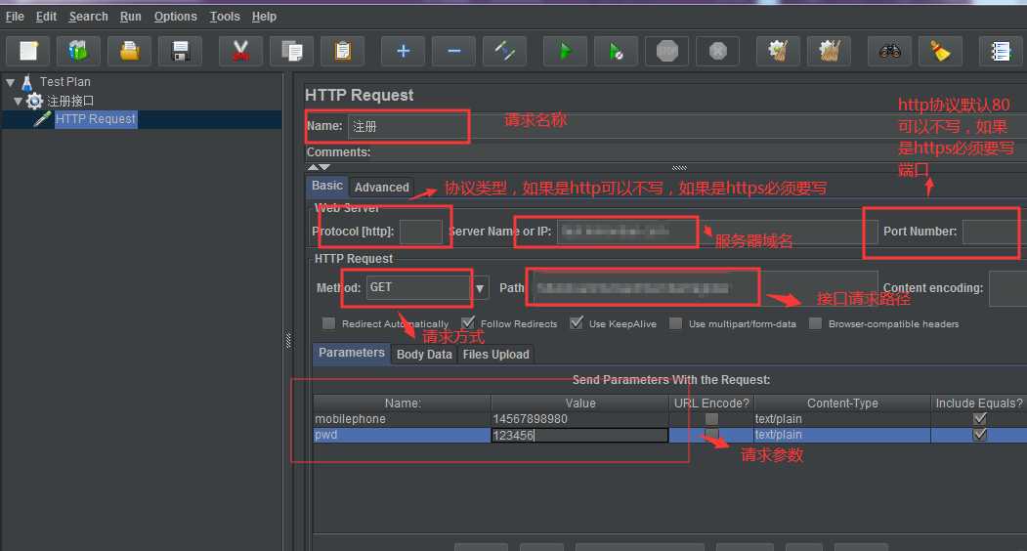1027x551 pixels.
Task: Toggle URL Encode for pwd row
Action: 711,435
